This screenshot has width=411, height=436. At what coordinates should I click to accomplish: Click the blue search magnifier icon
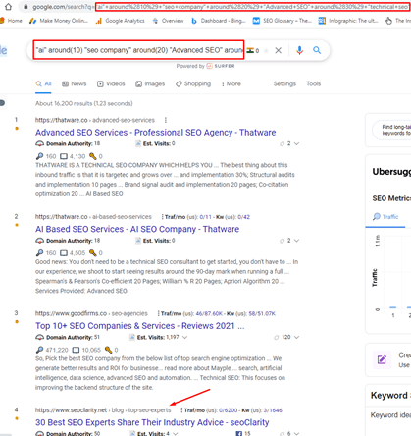coord(317,50)
